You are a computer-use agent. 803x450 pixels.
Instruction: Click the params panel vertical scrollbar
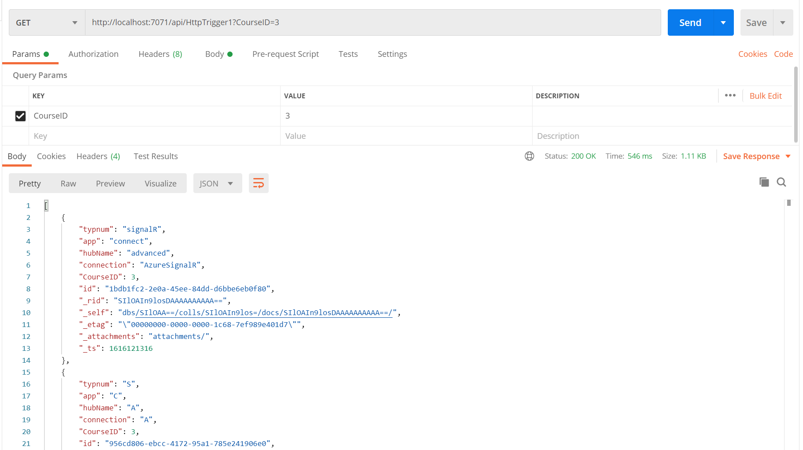(796, 104)
